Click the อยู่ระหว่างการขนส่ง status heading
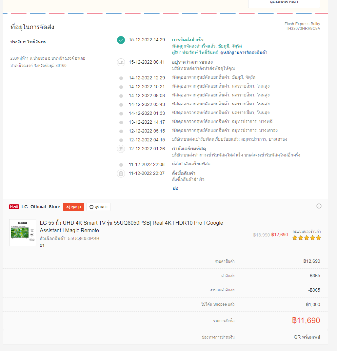The height and width of the screenshot is (351, 337). point(192,62)
